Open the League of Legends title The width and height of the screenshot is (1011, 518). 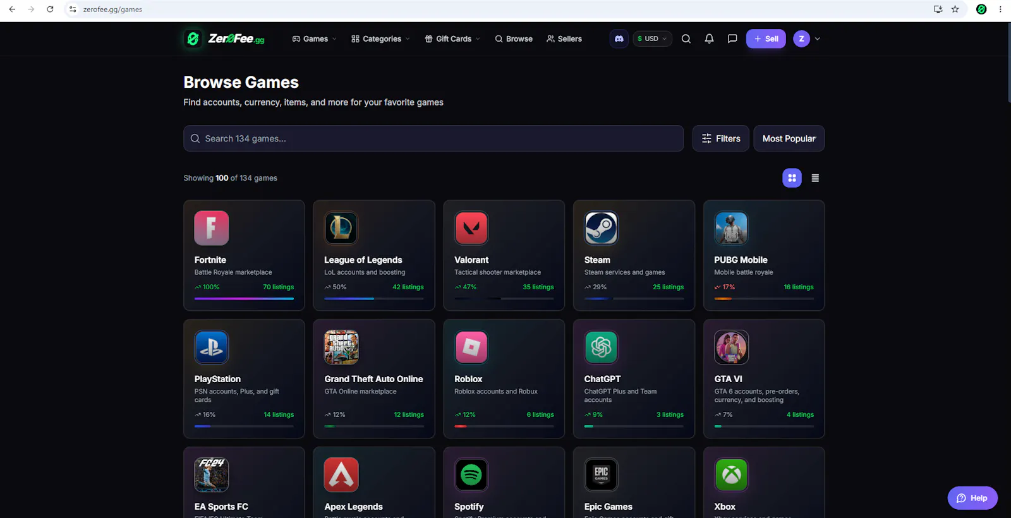click(x=363, y=260)
